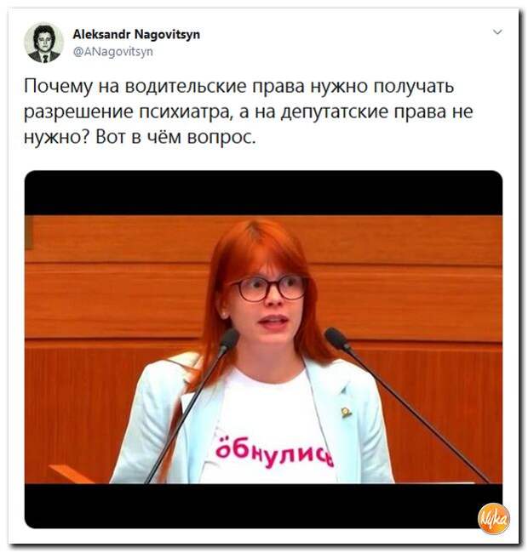Expand the tweet options chevron

pyautogui.click(x=497, y=32)
